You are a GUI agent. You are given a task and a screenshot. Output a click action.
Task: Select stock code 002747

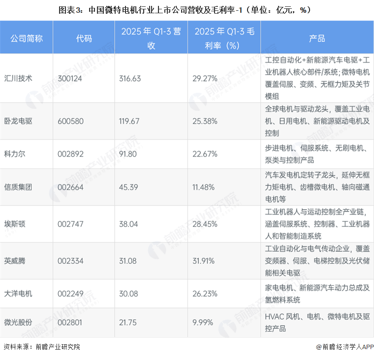click(x=70, y=224)
